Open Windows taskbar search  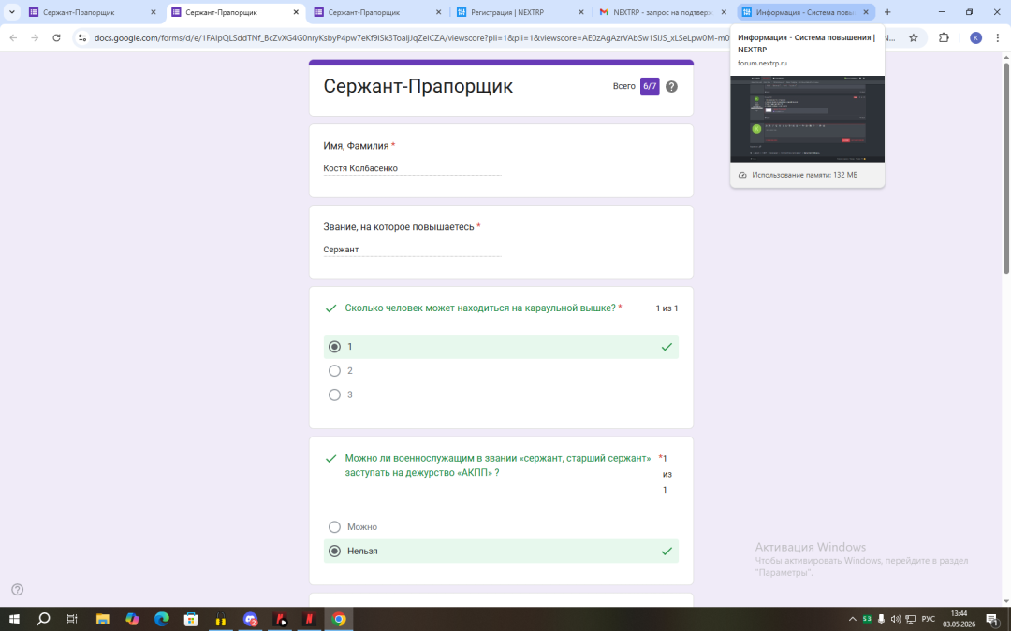pyautogui.click(x=42, y=619)
